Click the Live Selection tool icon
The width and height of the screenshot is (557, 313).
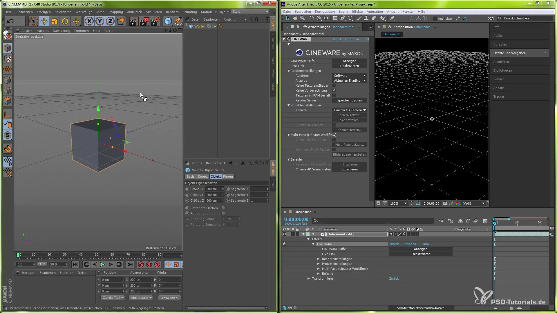tap(33, 21)
